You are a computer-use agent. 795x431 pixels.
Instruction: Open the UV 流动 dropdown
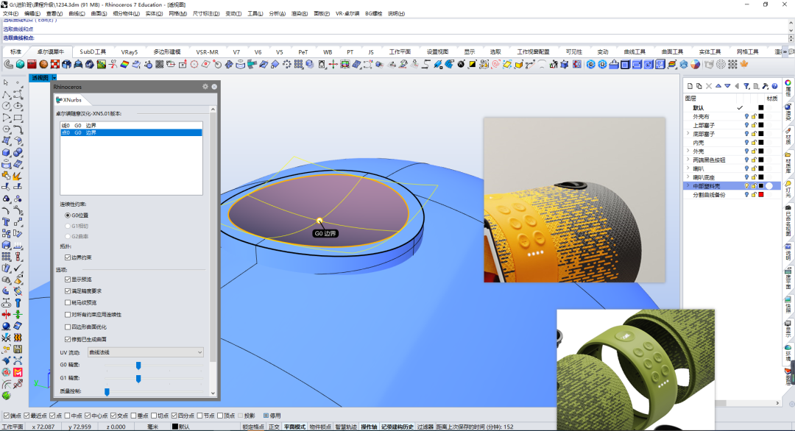[146, 352]
